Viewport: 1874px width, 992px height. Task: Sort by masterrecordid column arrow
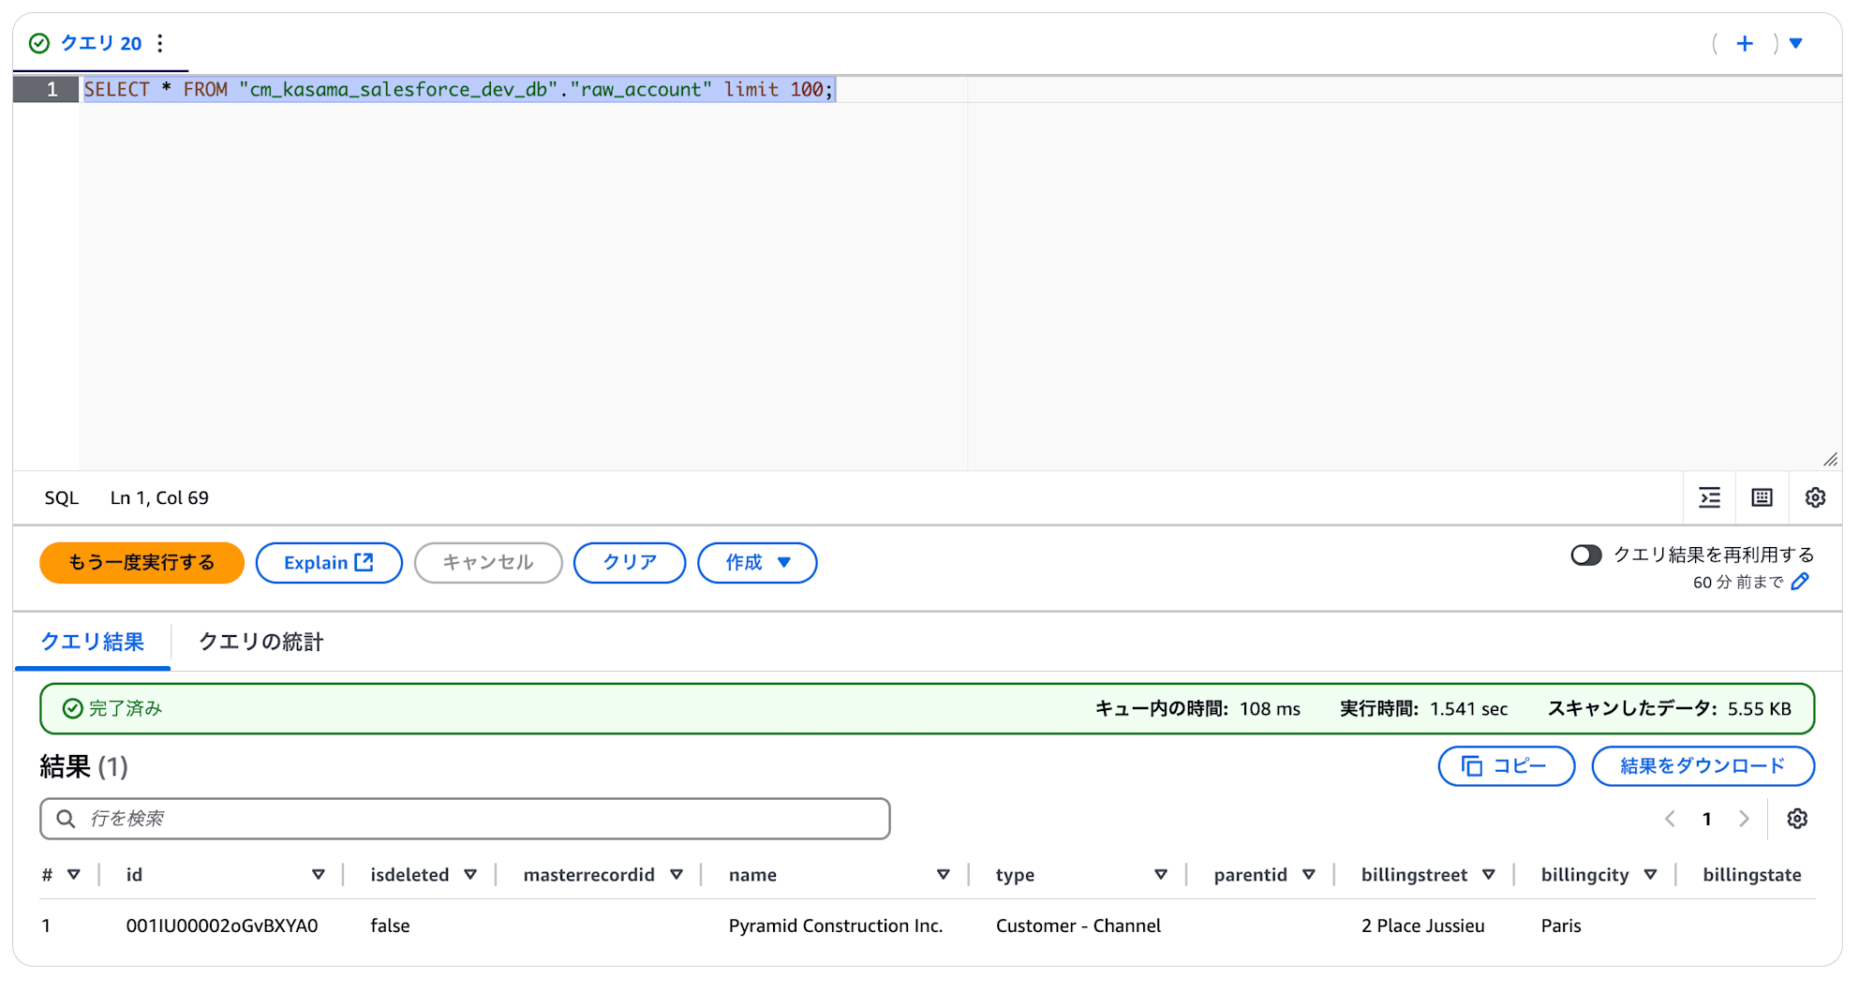pos(677,875)
